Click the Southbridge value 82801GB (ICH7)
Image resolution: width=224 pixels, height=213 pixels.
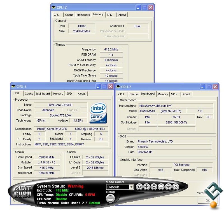point(176,122)
